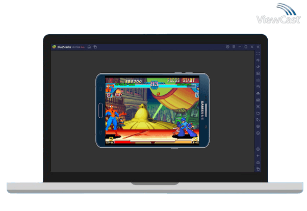Click the volume up speaker icon
307x211 pixels.
[258, 60]
